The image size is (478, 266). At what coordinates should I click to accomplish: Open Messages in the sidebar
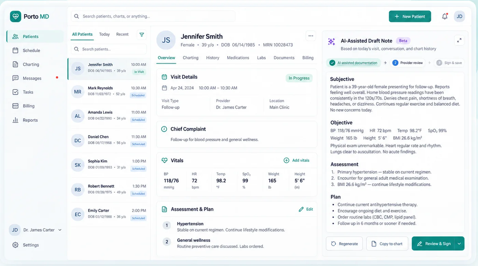[35, 78]
